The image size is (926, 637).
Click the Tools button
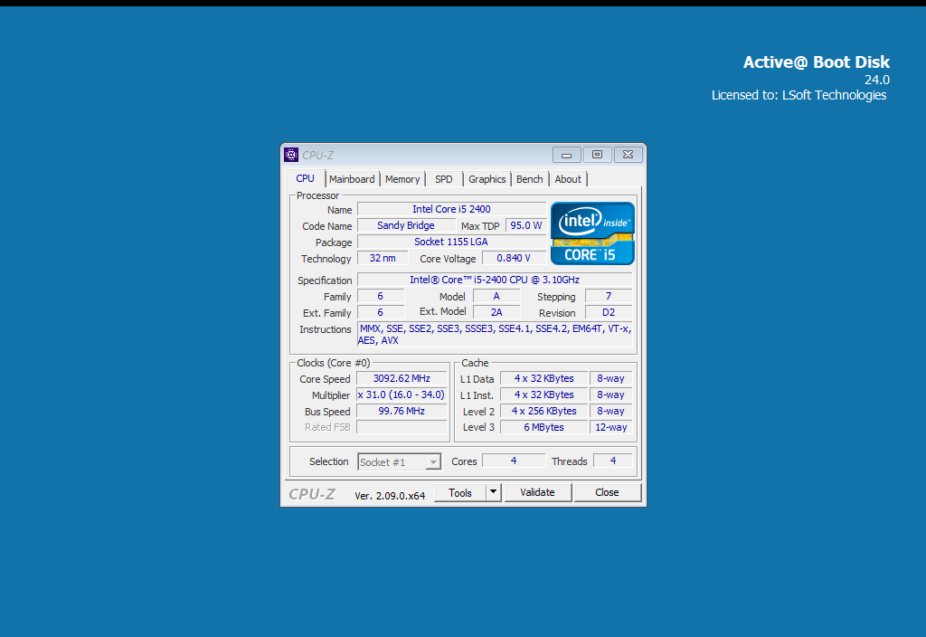460,493
